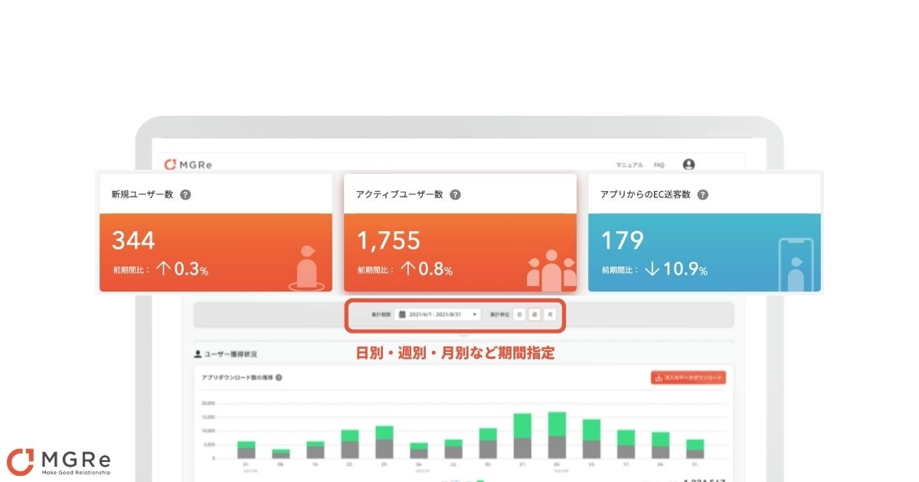The image size is (919, 482).
Task: Select the 週 (weekly) aggregation unit
Action: pyautogui.click(x=535, y=314)
